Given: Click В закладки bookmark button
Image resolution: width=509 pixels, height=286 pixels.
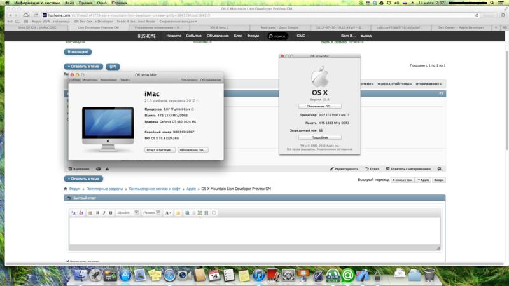Looking at the screenshot, I should [78, 52].
